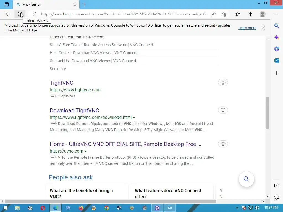This screenshot has height=212, width=283.
Task: Click the Refresh page button
Action: [20, 14]
